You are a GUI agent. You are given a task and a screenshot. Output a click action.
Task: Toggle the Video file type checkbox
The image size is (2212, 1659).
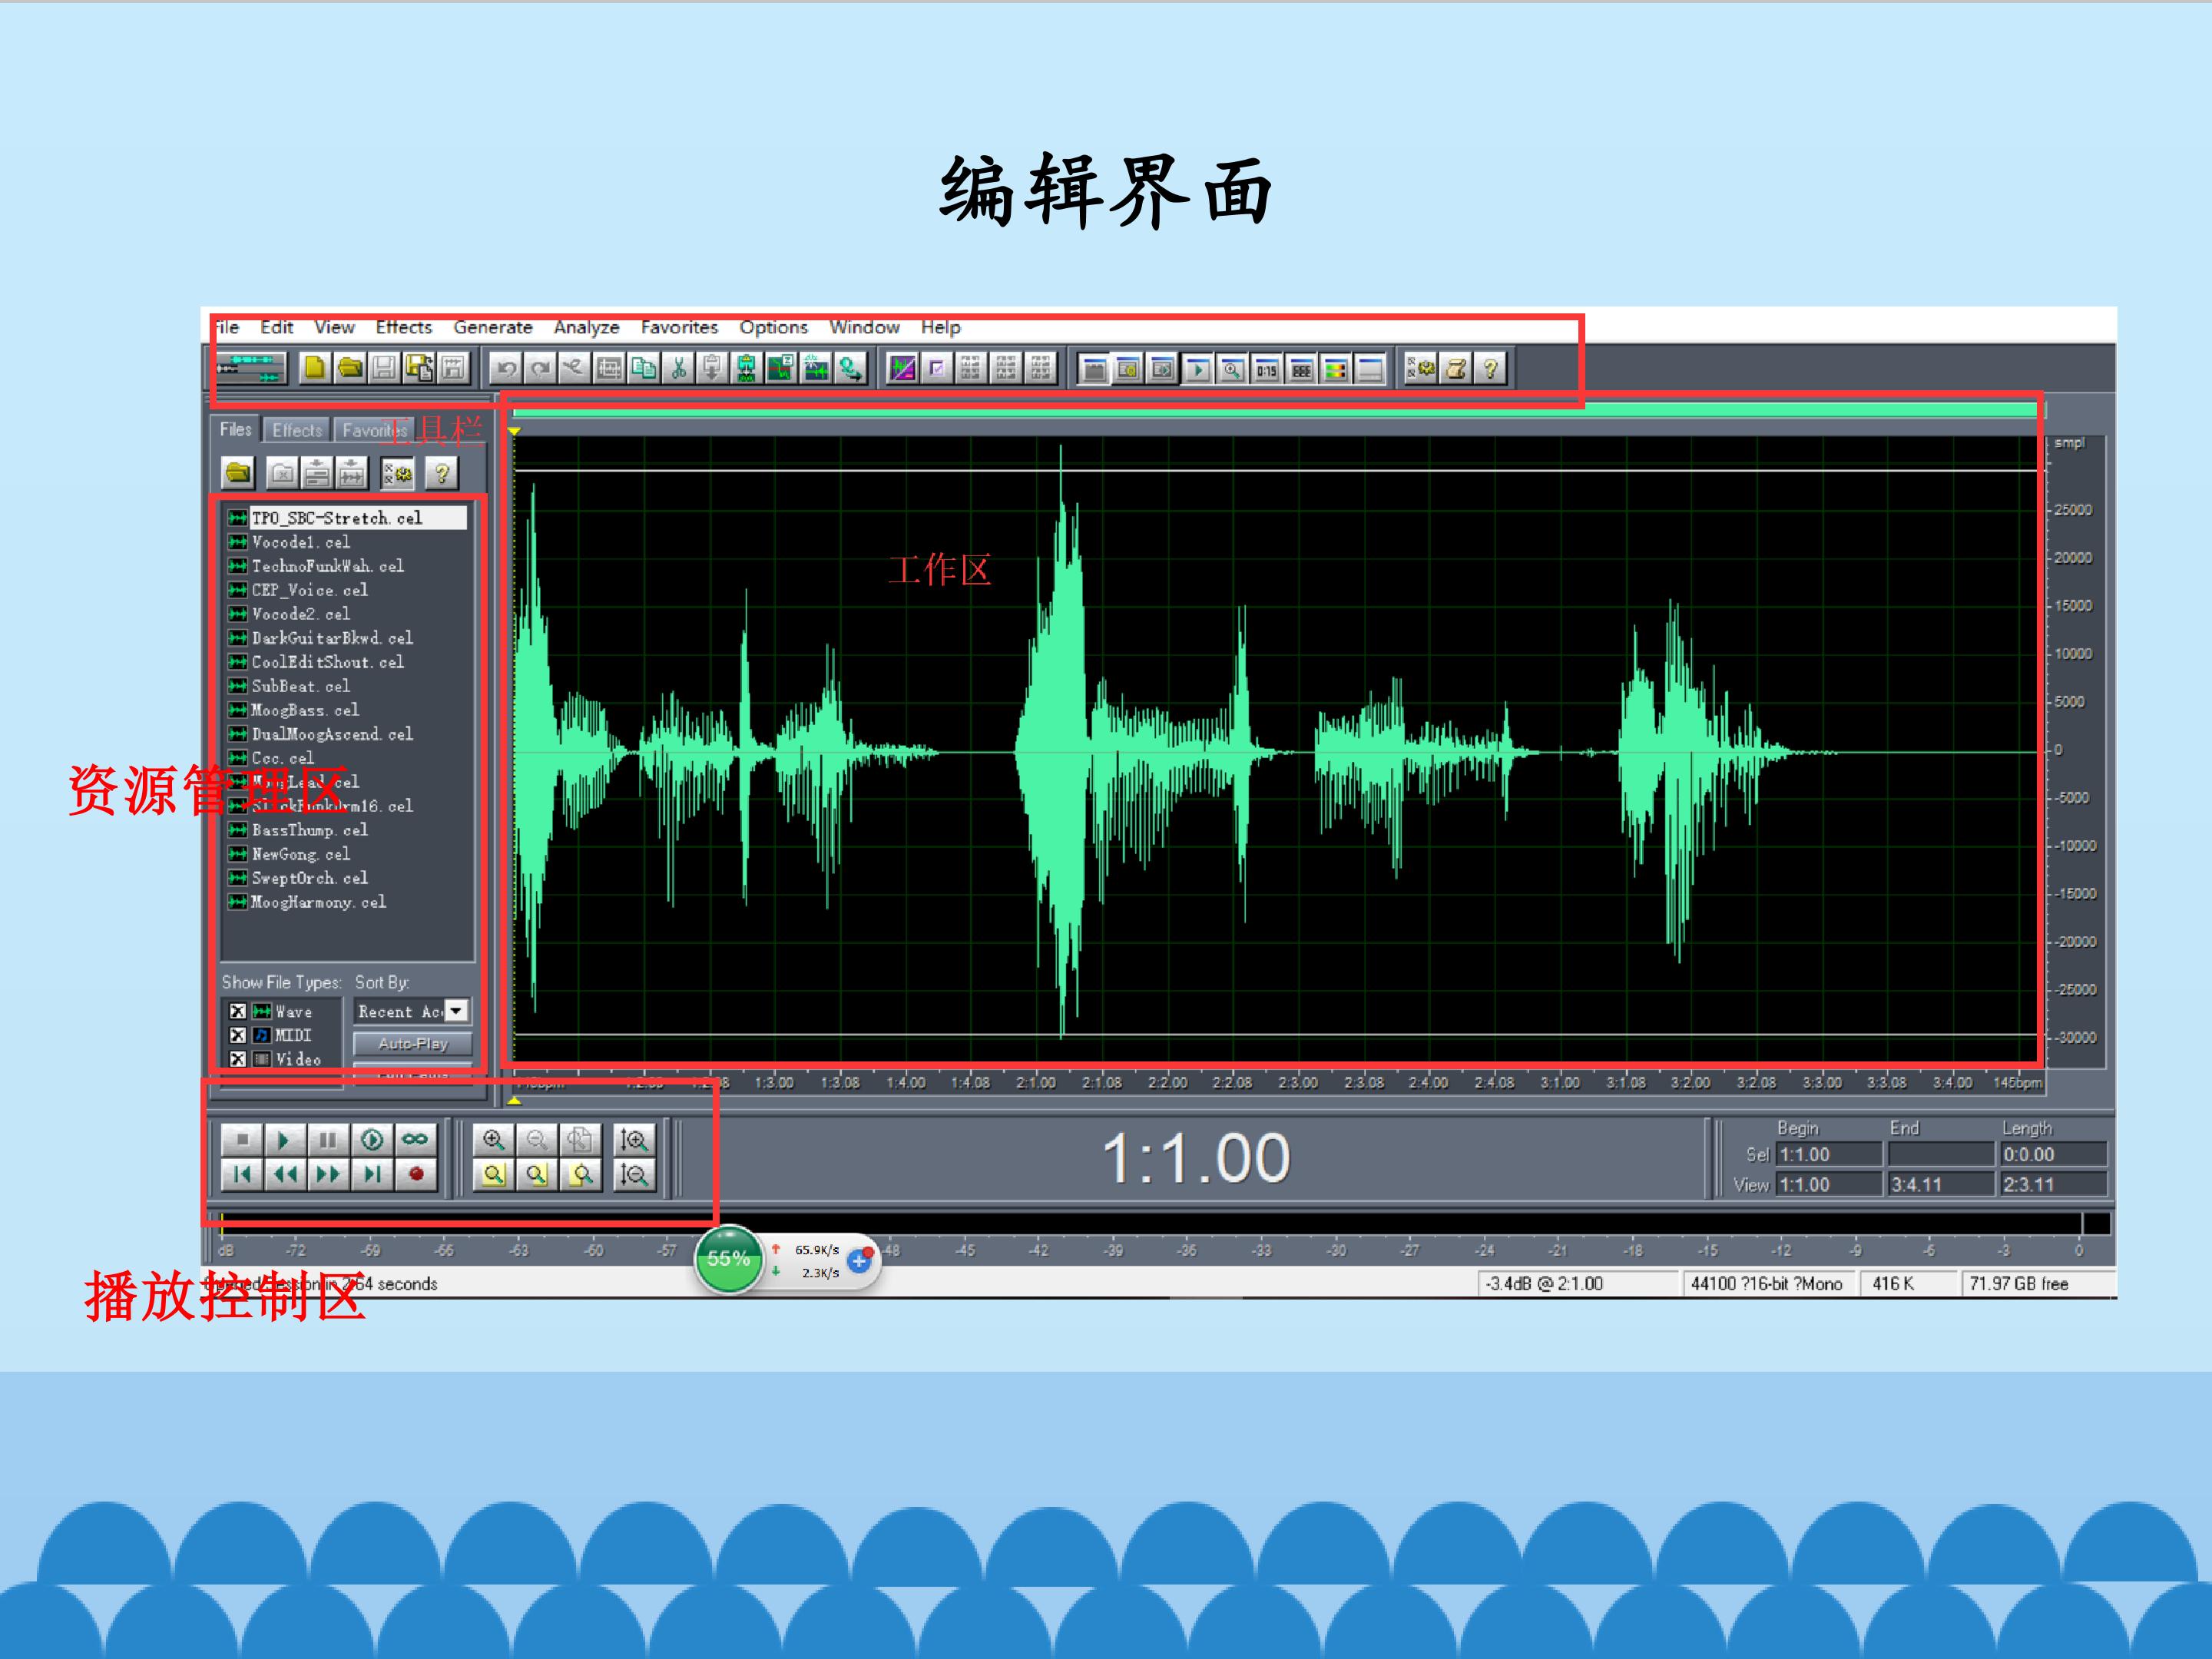(x=238, y=1059)
